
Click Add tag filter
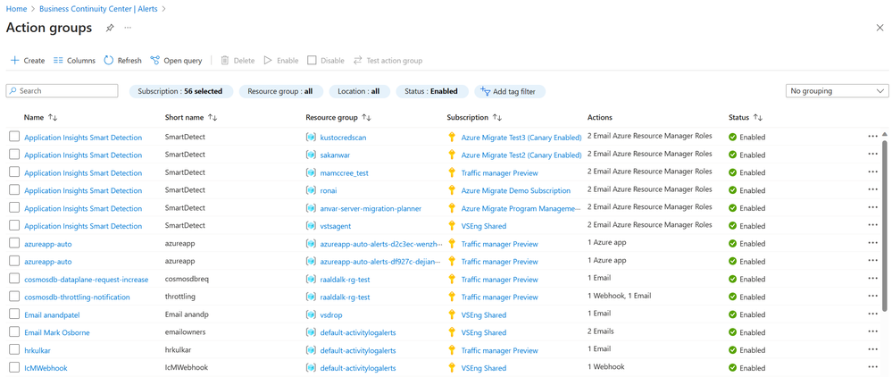[x=510, y=91]
